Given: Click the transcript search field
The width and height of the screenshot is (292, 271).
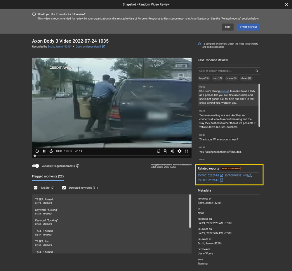Looking at the screenshot, I should [226, 71].
